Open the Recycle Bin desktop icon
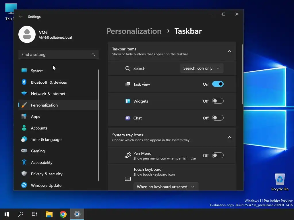Image resolution: width=294 pixels, height=220 pixels. coord(280,182)
